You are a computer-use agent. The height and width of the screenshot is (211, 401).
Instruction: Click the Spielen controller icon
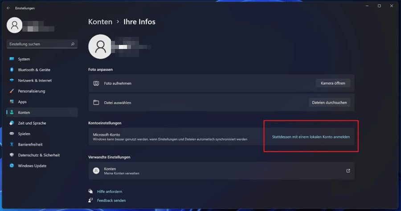coord(12,134)
